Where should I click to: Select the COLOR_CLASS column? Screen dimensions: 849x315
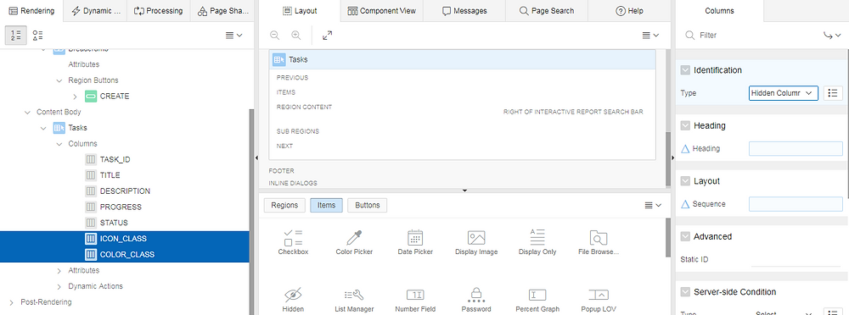(127, 255)
